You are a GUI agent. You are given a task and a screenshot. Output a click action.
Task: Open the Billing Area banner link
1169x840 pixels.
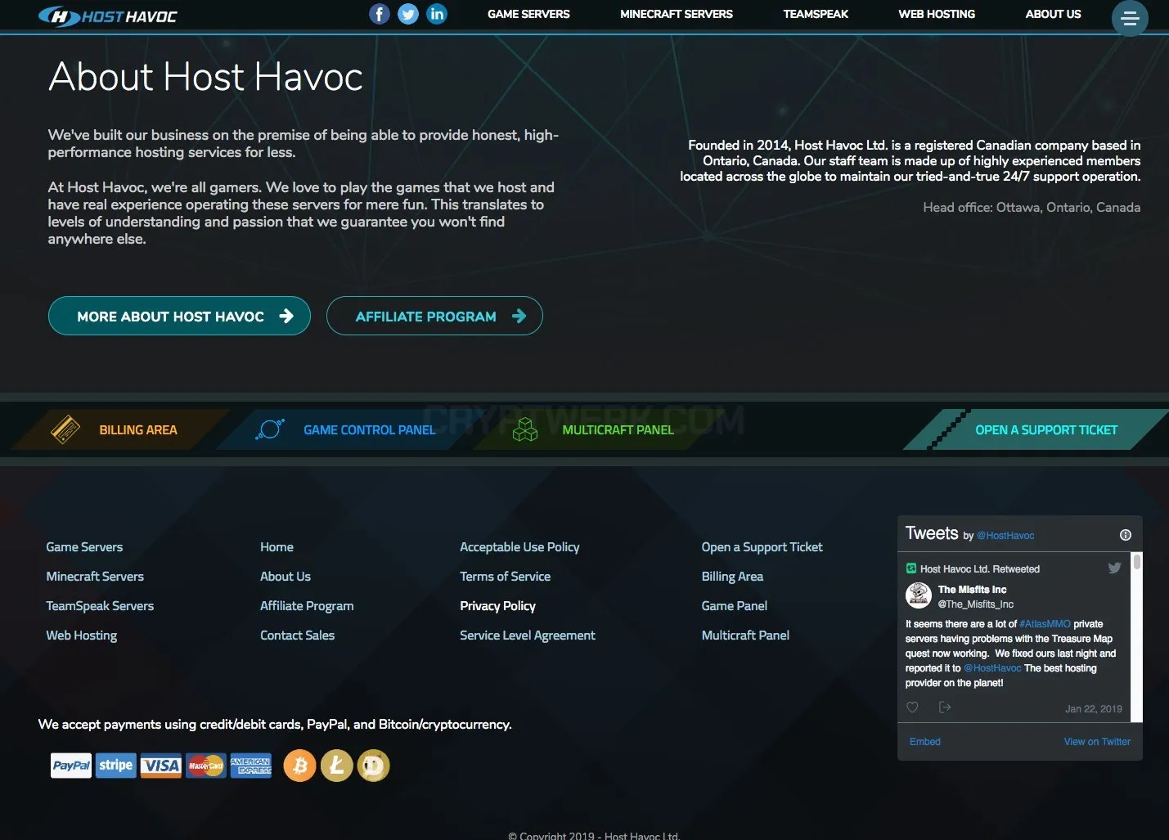coord(138,429)
